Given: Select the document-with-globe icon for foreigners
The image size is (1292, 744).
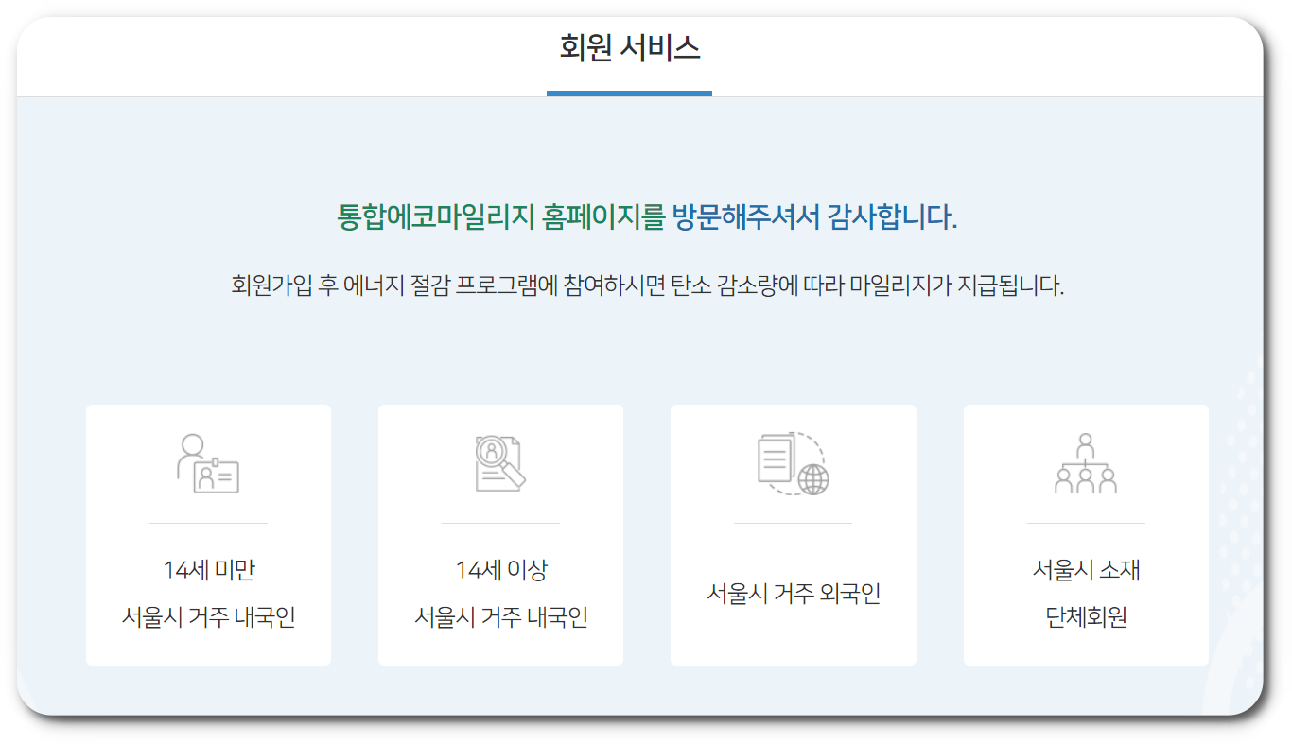Looking at the screenshot, I should [793, 463].
